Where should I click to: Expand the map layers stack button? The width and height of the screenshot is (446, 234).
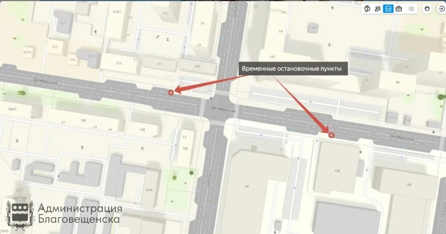tap(411, 9)
